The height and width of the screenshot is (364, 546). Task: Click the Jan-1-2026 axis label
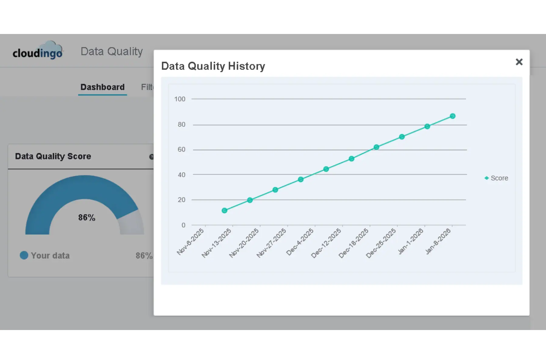[x=410, y=241]
